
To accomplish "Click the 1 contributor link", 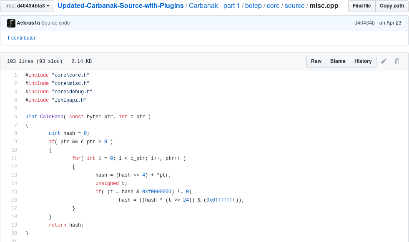I will click(x=21, y=38).
